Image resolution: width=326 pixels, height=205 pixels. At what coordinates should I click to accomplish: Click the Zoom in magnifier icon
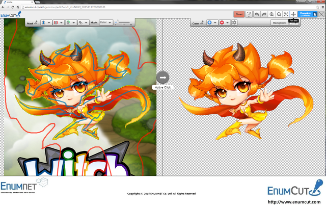(x=271, y=14)
